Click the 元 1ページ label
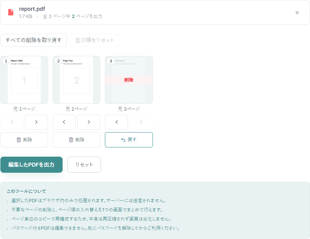The image size is (310, 239). pos(24,109)
